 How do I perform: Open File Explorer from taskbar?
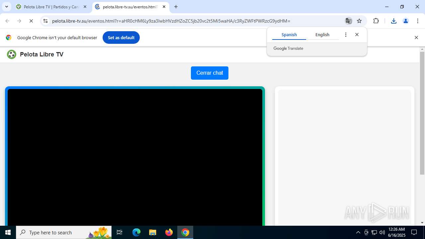click(x=152, y=232)
